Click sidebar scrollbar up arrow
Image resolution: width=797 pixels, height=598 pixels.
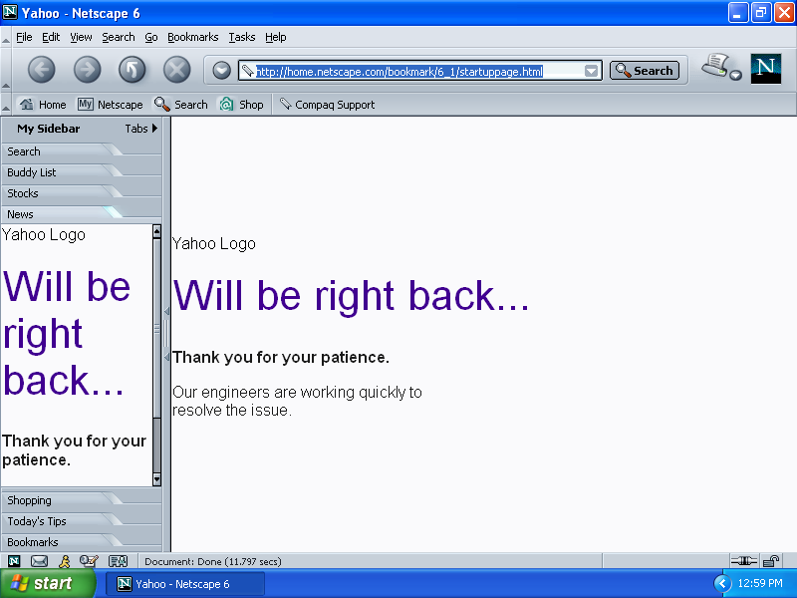(x=156, y=231)
